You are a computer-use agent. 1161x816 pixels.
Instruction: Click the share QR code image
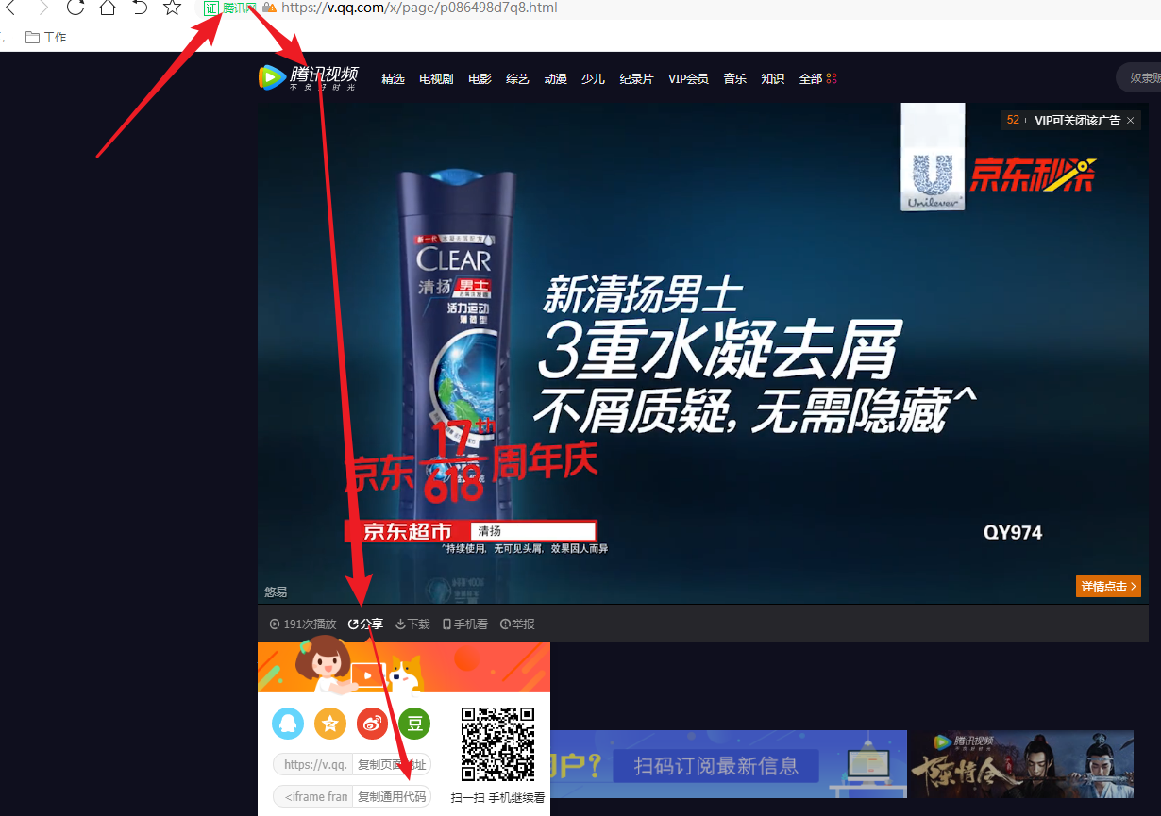498,744
